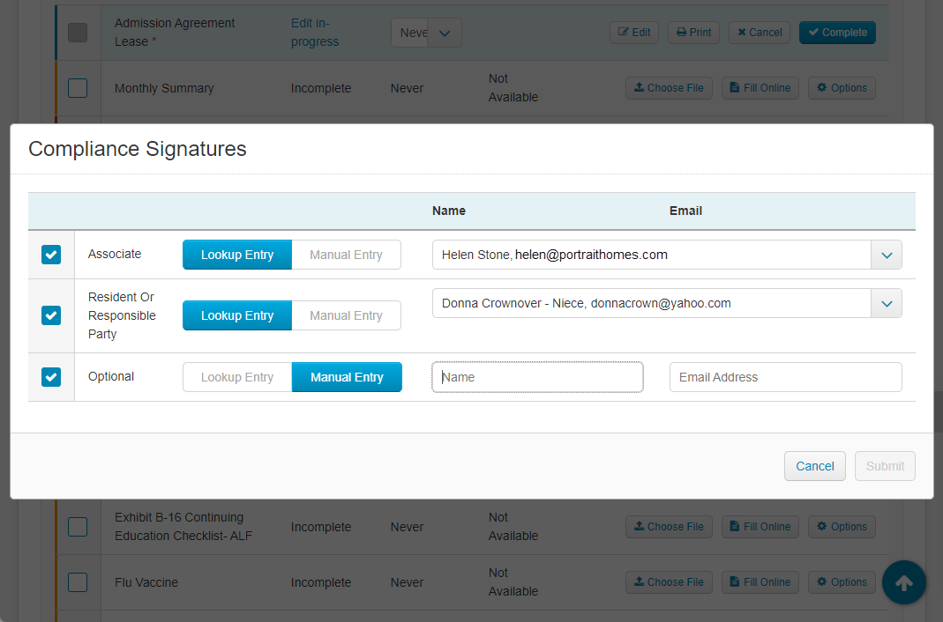Screen dimensions: 943x622
Task: Cancel the Compliance Signatures dialog
Action: [x=815, y=466]
